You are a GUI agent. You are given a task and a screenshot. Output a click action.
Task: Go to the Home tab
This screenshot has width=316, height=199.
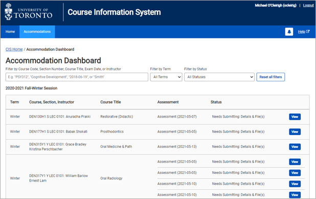pyautogui.click(x=10, y=32)
